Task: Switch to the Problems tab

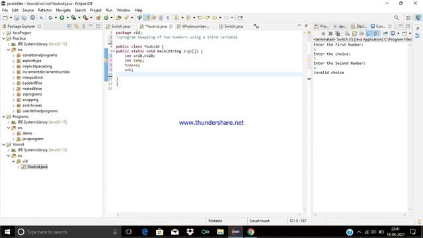Action: point(322,26)
